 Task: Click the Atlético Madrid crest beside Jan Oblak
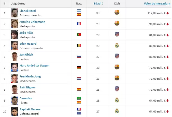[117, 56]
